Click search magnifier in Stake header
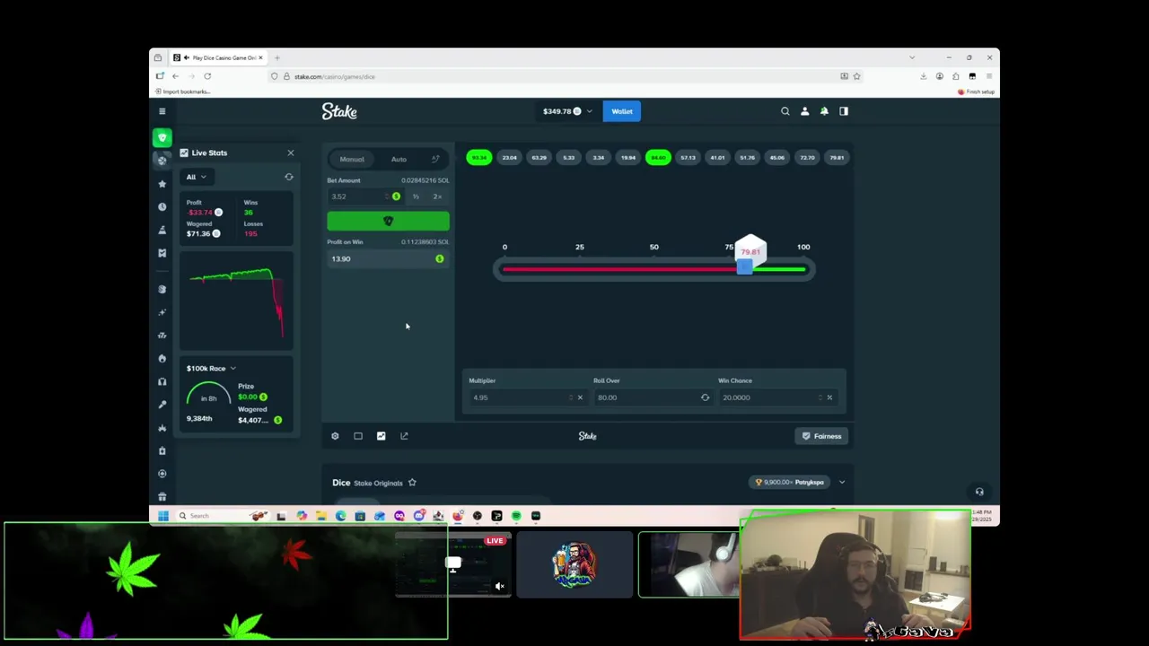The height and width of the screenshot is (646, 1149). click(x=785, y=111)
